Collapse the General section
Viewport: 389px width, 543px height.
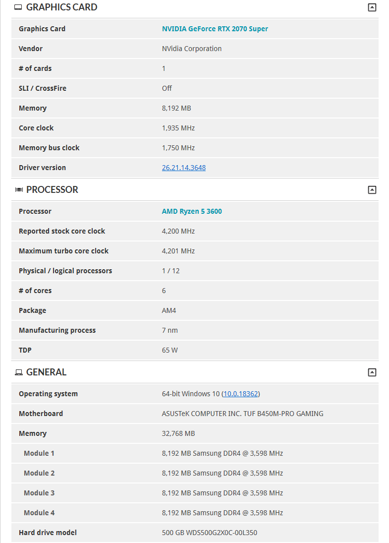pyautogui.click(x=372, y=372)
